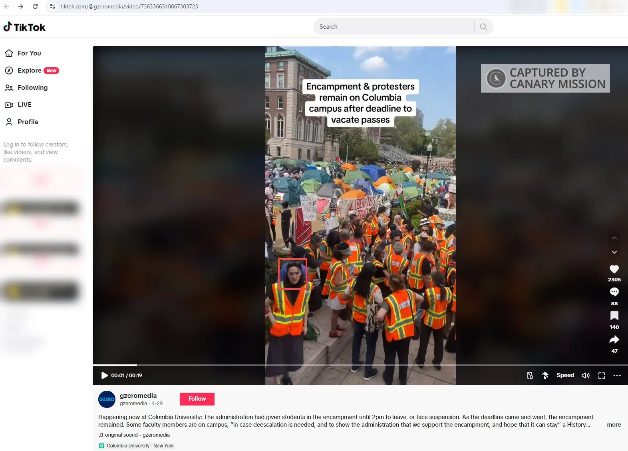This screenshot has width=628, height=451.
Task: Mute the video volume
Action: (x=585, y=376)
